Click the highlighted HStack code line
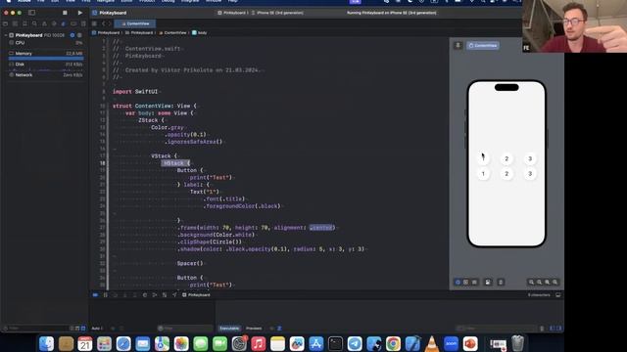The image size is (627, 352). point(176,163)
